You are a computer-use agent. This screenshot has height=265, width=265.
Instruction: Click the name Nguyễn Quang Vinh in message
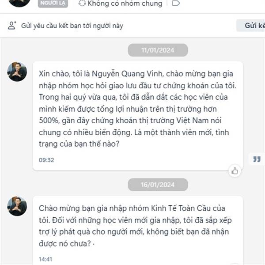[x=128, y=74]
